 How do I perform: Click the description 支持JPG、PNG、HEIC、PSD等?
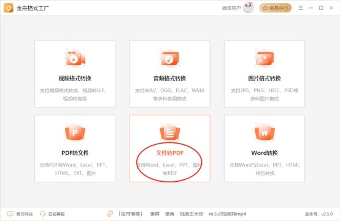click(x=265, y=90)
